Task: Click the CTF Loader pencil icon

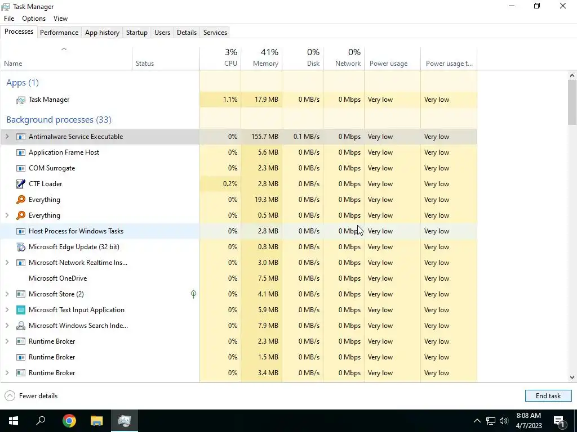Action: tap(21, 184)
